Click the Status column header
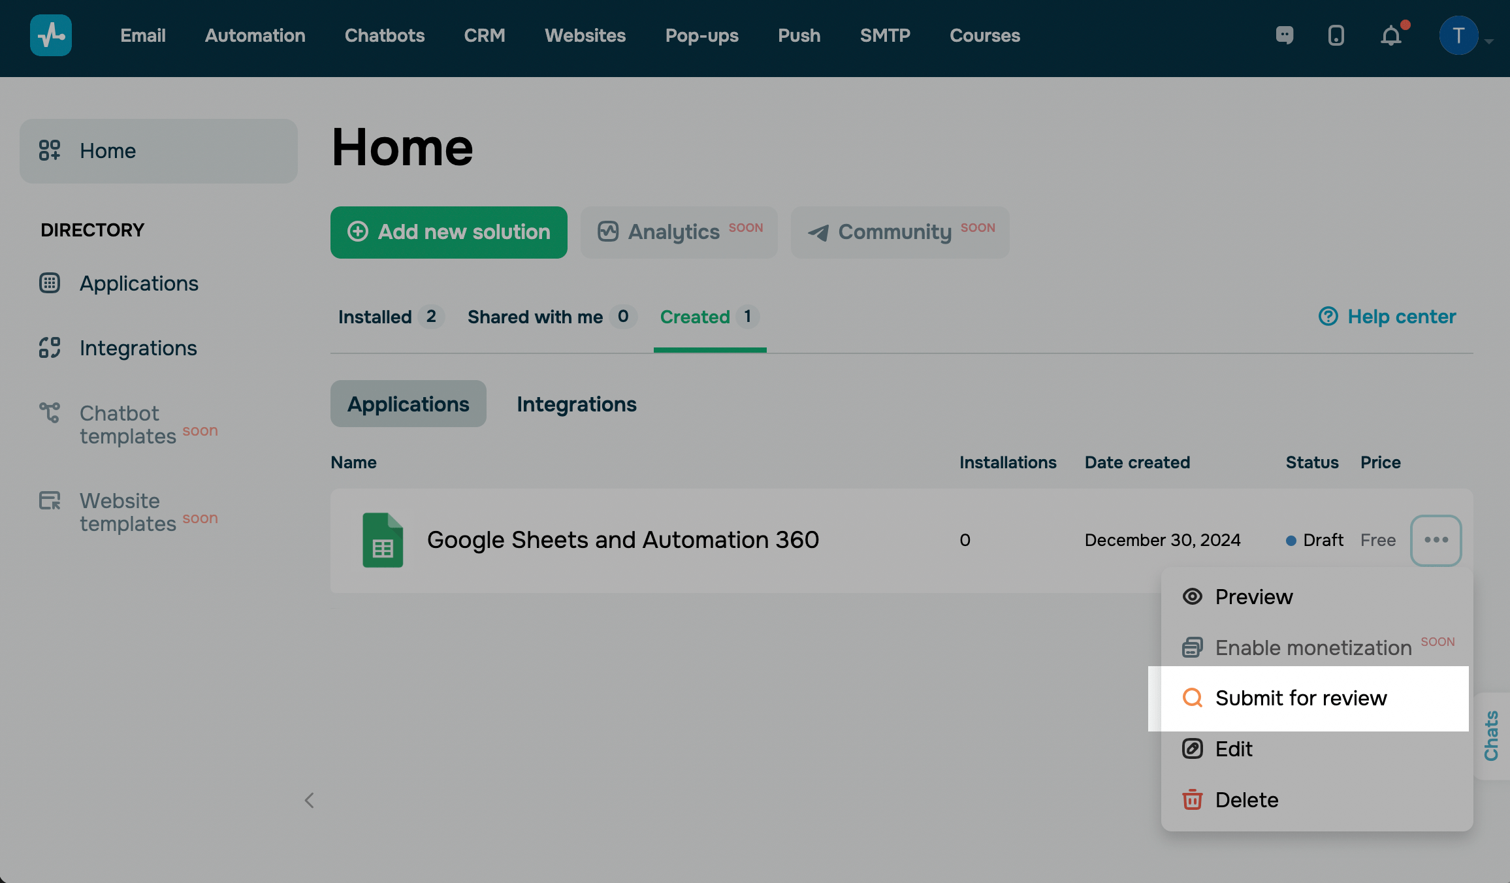Screen dimensions: 1510x883 tap(1312, 462)
